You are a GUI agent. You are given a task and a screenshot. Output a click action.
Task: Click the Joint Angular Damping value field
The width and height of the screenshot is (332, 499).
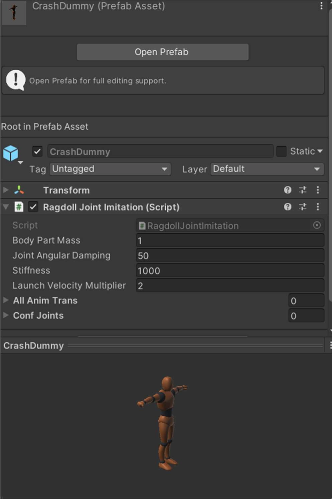coord(230,256)
